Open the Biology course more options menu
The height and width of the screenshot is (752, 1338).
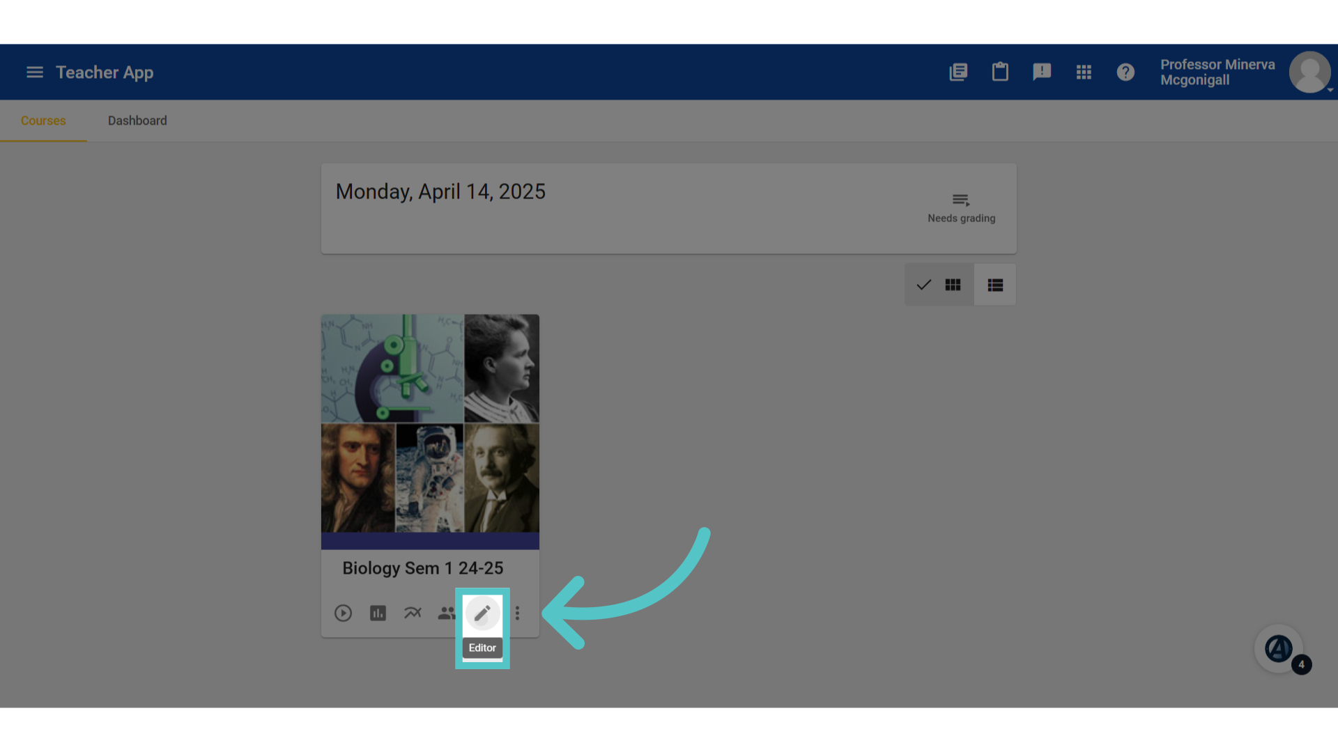[x=517, y=613]
